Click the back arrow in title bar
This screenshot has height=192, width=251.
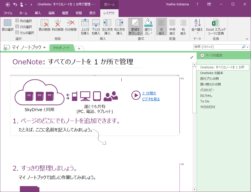8,4
